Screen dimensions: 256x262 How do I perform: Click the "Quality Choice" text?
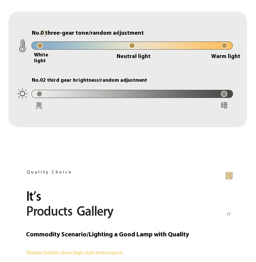click(x=49, y=172)
